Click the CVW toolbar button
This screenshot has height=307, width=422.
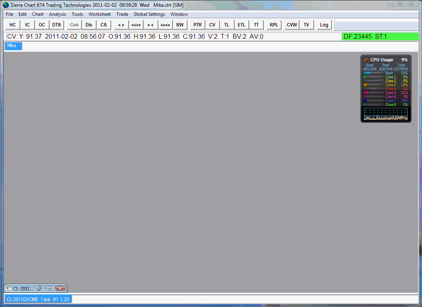pos(292,25)
